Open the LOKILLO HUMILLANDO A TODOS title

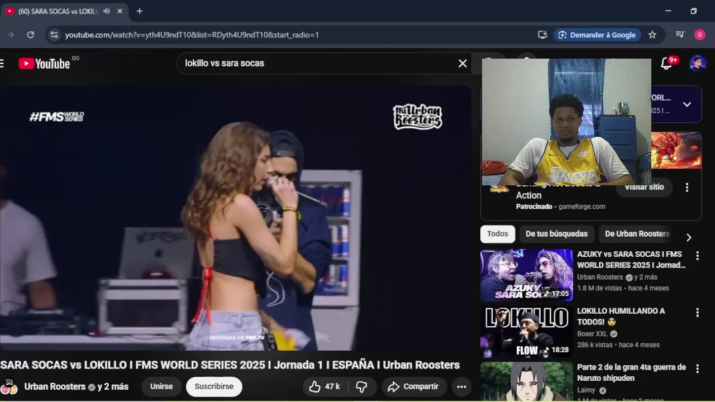(621, 316)
